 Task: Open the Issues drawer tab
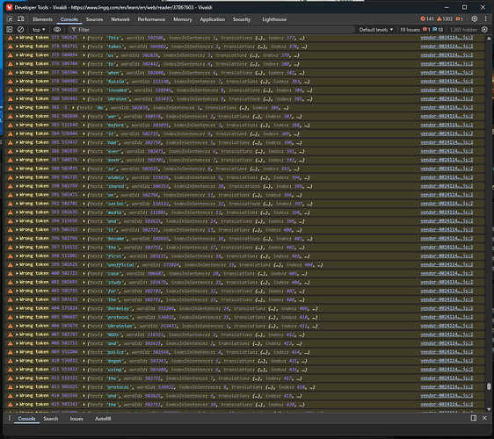coord(76,419)
